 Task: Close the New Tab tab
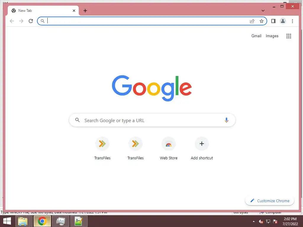(74, 11)
